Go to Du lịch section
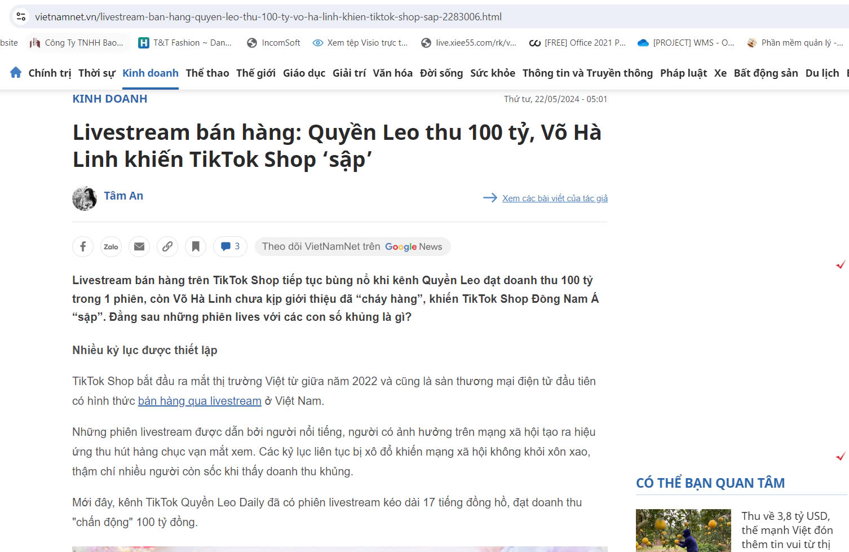The height and width of the screenshot is (552, 849). tap(823, 73)
